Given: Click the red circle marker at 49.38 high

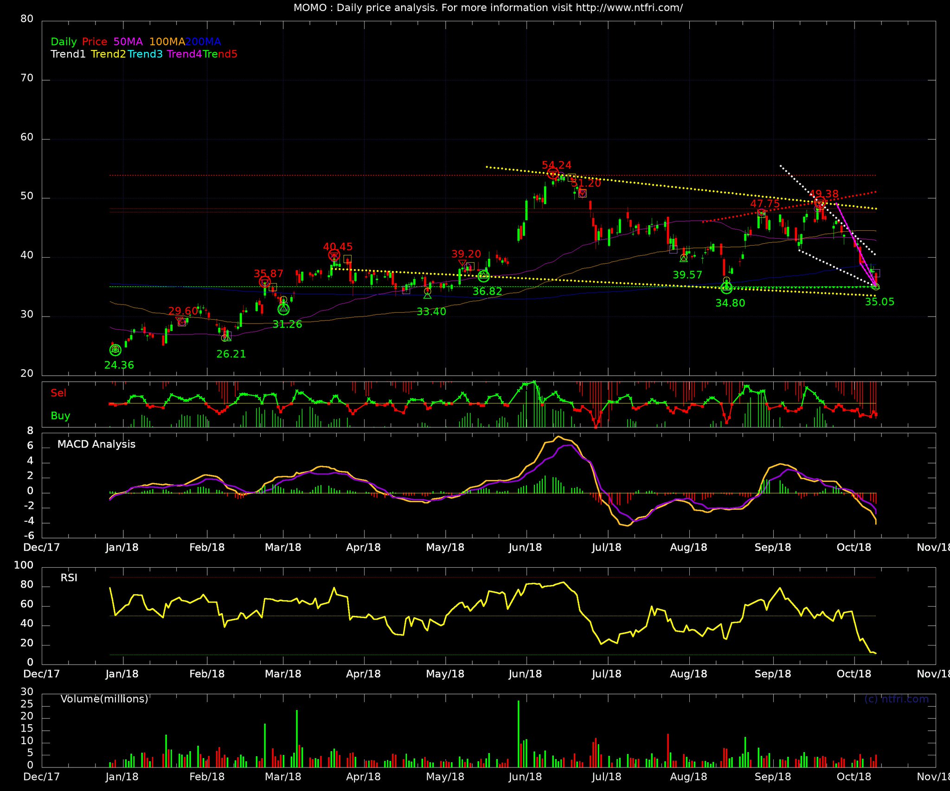Looking at the screenshot, I should (x=820, y=202).
